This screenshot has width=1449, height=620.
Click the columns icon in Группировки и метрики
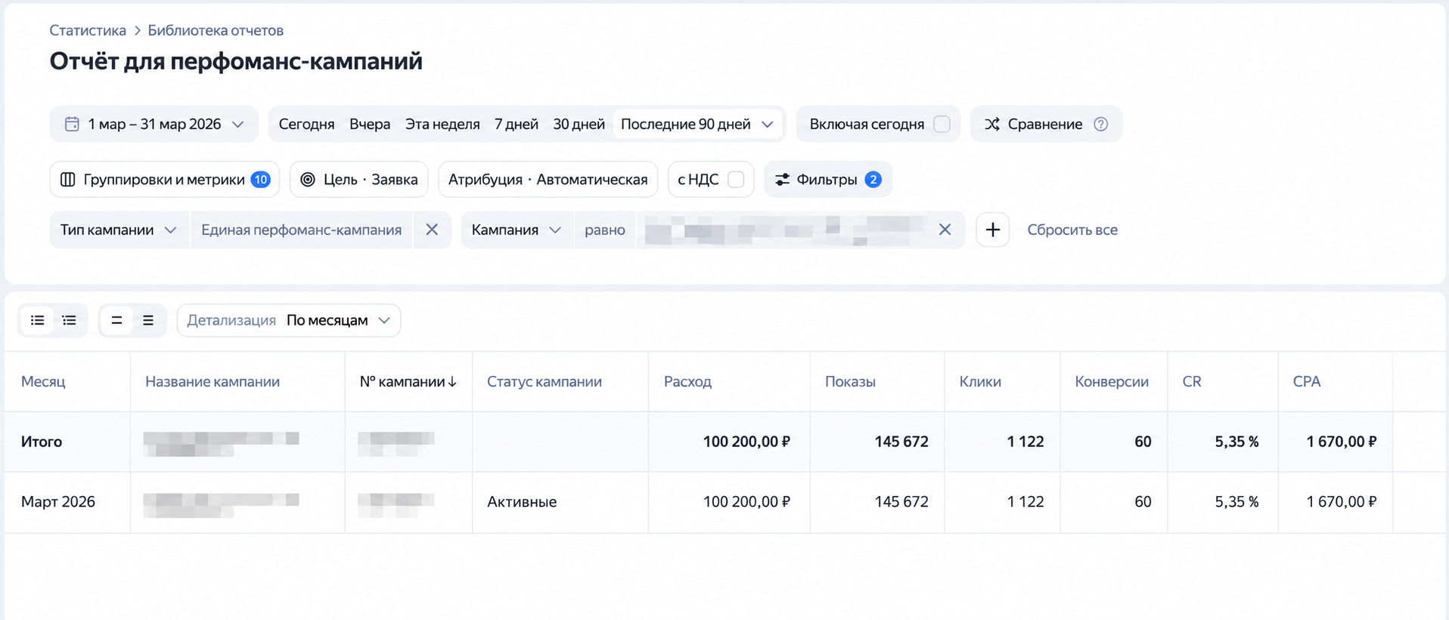(68, 180)
